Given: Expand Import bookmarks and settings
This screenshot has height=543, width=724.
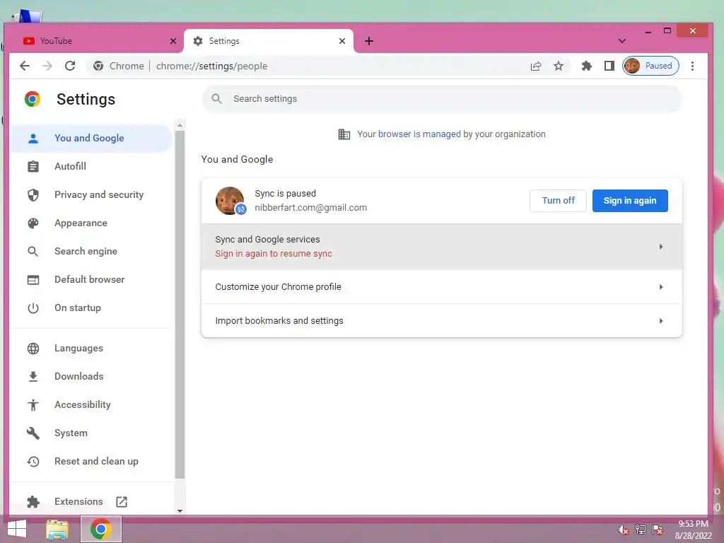Looking at the screenshot, I should pos(442,320).
